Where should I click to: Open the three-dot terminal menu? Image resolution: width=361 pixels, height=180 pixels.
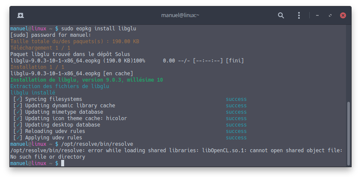pos(299,15)
